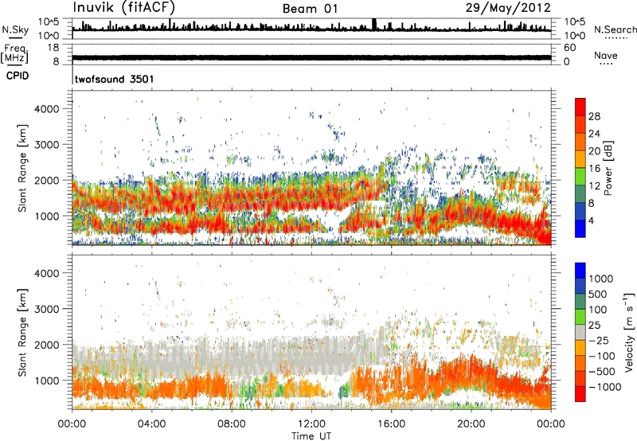Click the date '29/May/2012'
This screenshot has height=441, width=637.
[x=508, y=7]
